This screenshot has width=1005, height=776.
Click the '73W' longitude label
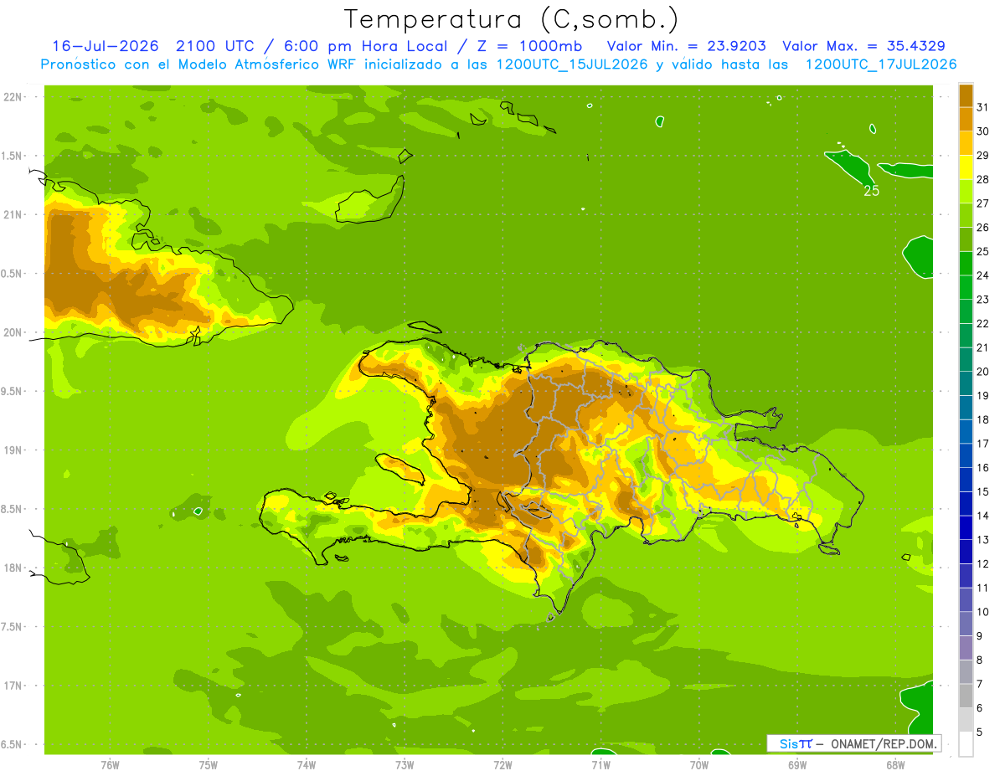coord(405,765)
